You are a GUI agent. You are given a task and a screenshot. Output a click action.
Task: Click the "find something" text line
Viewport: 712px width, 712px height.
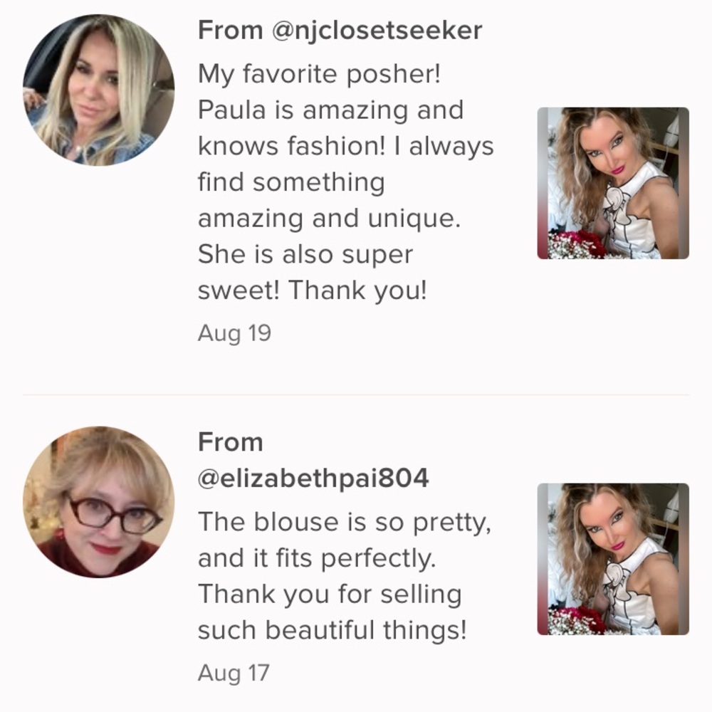point(291,183)
